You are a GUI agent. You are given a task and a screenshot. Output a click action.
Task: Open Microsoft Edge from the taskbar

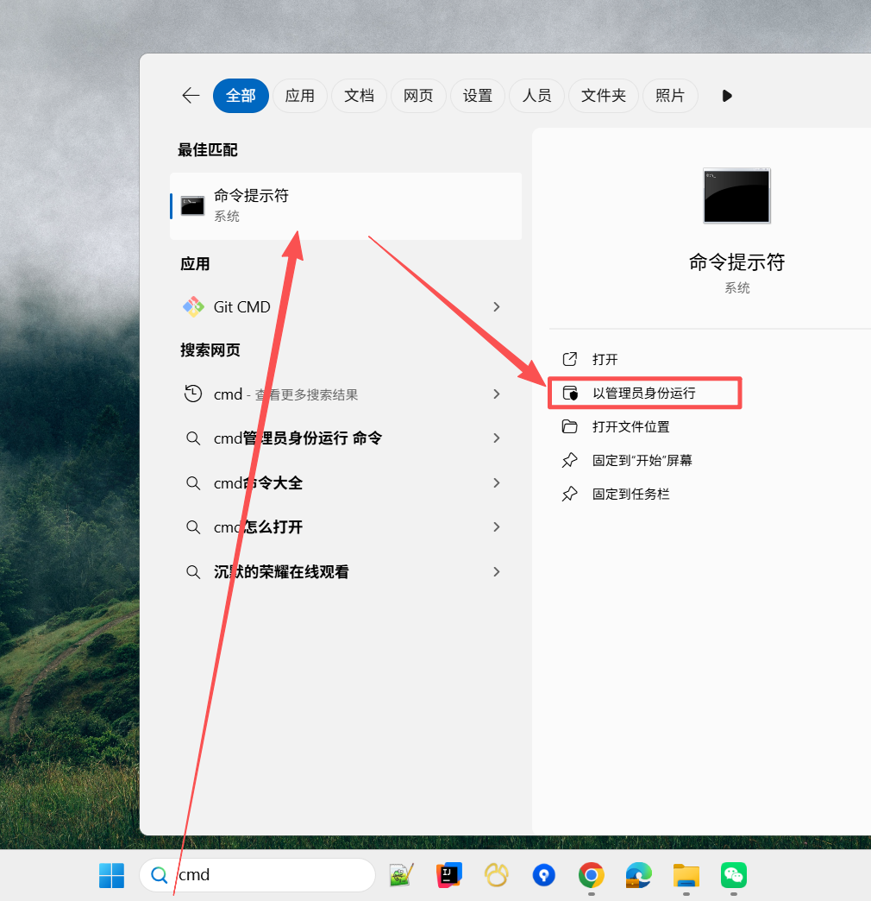(639, 875)
